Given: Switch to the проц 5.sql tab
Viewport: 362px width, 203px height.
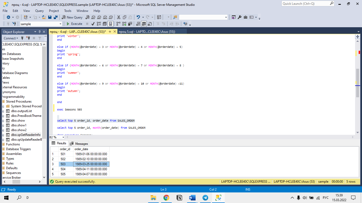Looking at the screenshot, I should pyautogui.click(x=147, y=31).
